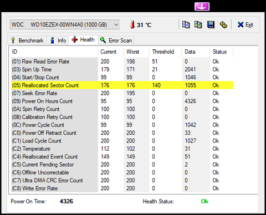Click the save screenshot floppy disk icon
The height and width of the screenshot is (215, 266).
click(211, 25)
